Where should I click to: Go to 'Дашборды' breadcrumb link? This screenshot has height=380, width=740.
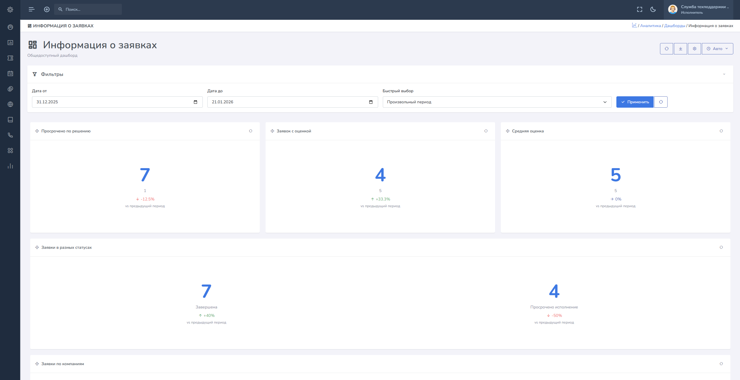click(675, 26)
